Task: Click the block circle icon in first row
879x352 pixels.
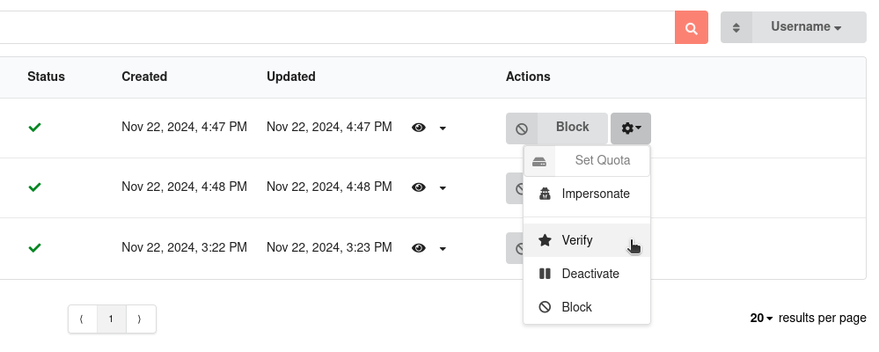Action: [522, 128]
